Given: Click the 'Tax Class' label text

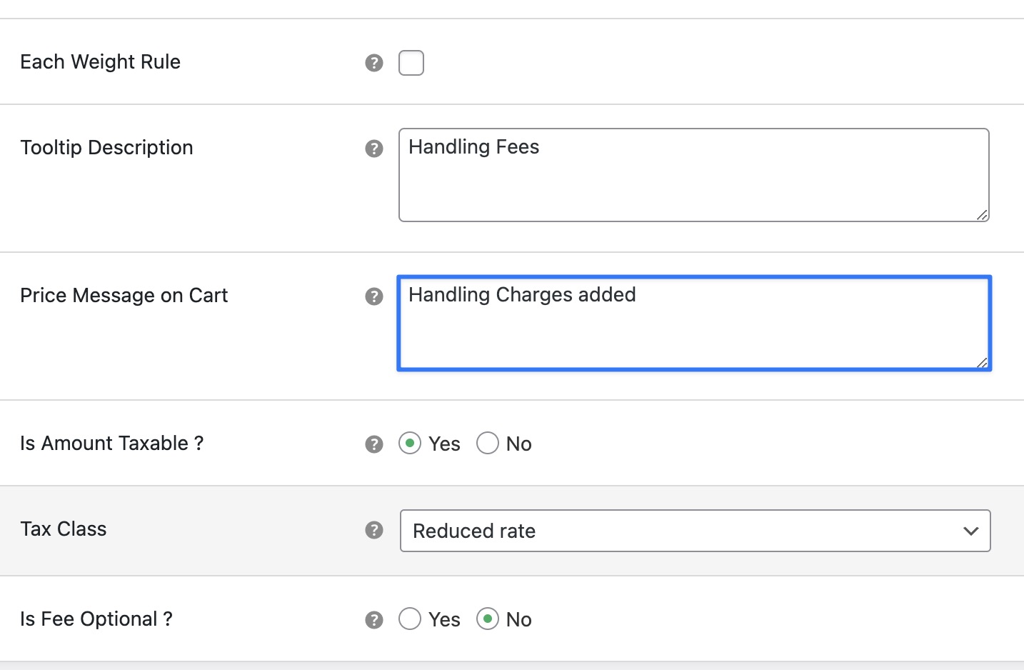Looking at the screenshot, I should coord(64,529).
